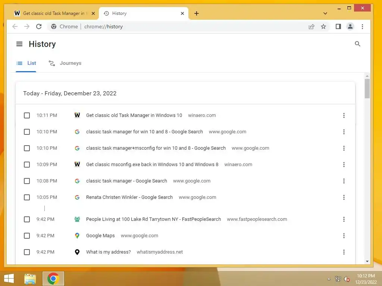Close the History tab
Screen dimensions: 382x286
pyautogui.click(x=182, y=13)
